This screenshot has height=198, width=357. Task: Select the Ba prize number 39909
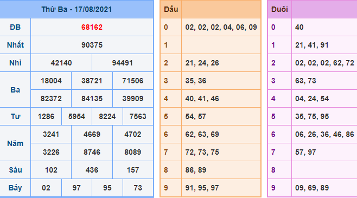(133, 98)
